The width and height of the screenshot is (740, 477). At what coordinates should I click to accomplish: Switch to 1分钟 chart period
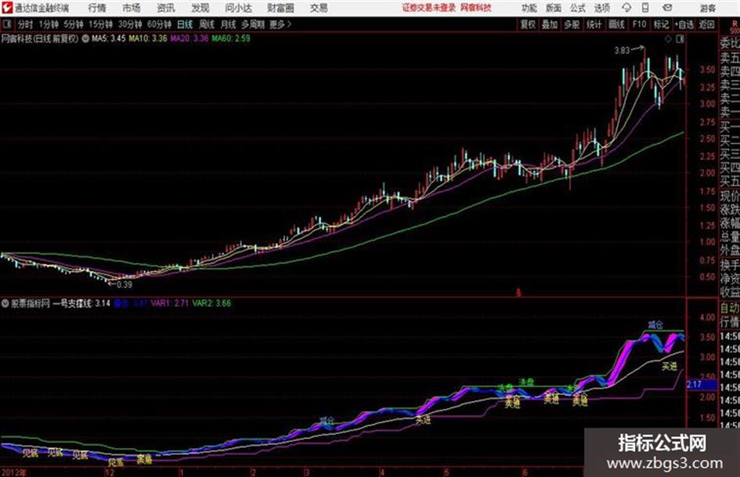pyautogui.click(x=49, y=24)
